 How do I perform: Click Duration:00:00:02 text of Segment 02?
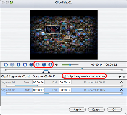click(95, 90)
